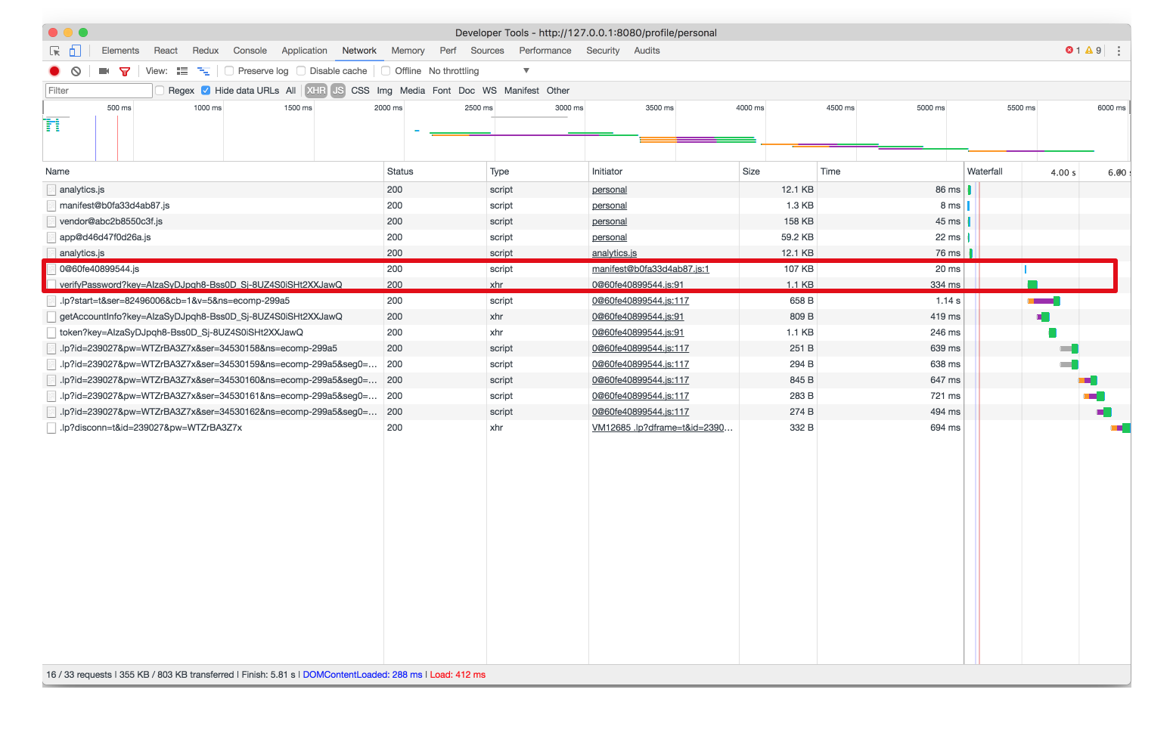
Task: Sort requests by Name column
Action: click(x=213, y=172)
